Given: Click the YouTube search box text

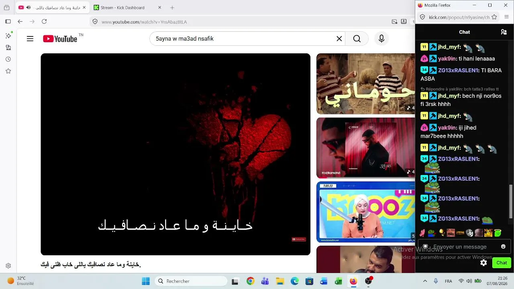Looking at the screenshot, I should pos(185,39).
